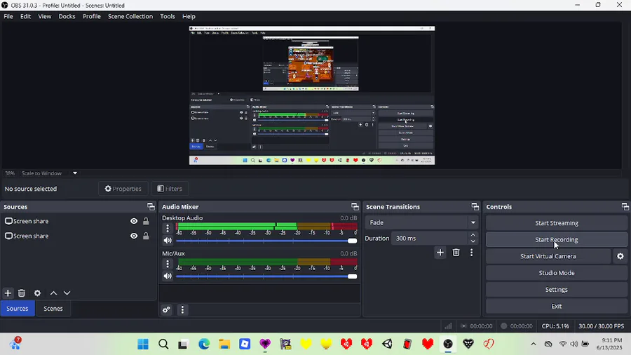Open taskbar Search magnifier icon
Screen dimensions: 631x355
coord(163,344)
